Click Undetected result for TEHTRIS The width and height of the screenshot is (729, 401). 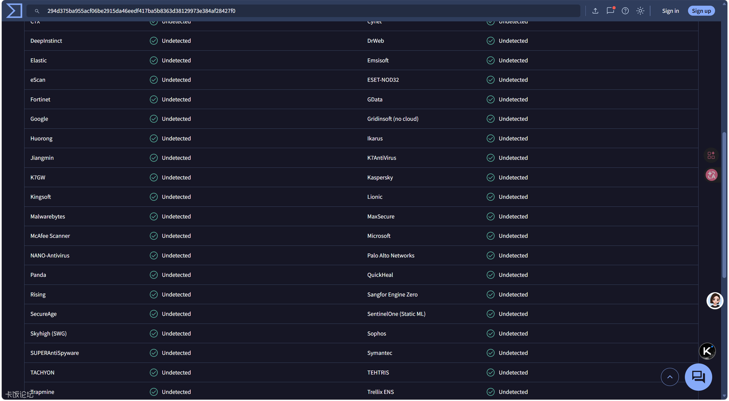click(x=513, y=373)
